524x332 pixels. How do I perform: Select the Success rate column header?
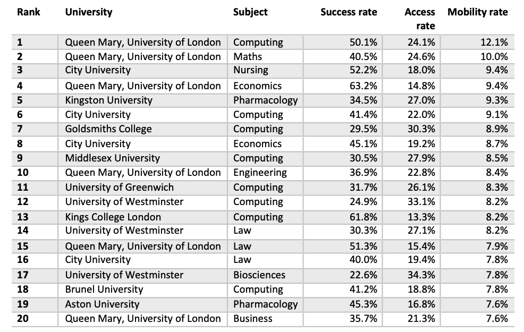point(349,12)
